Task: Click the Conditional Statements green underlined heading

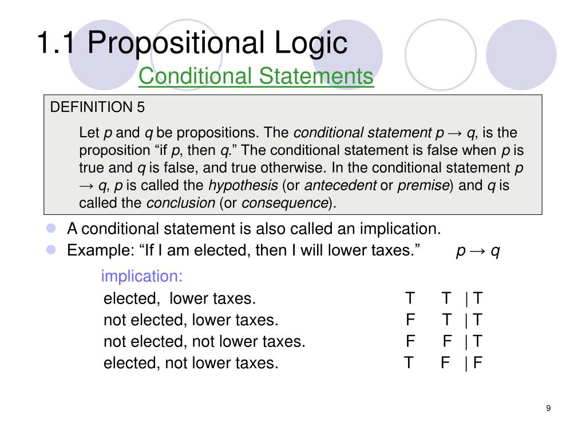Action: (256, 76)
